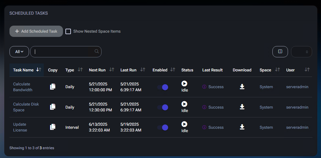Sort by Space column arrows
Viewport: 321px width, 158px height.
(277, 70)
